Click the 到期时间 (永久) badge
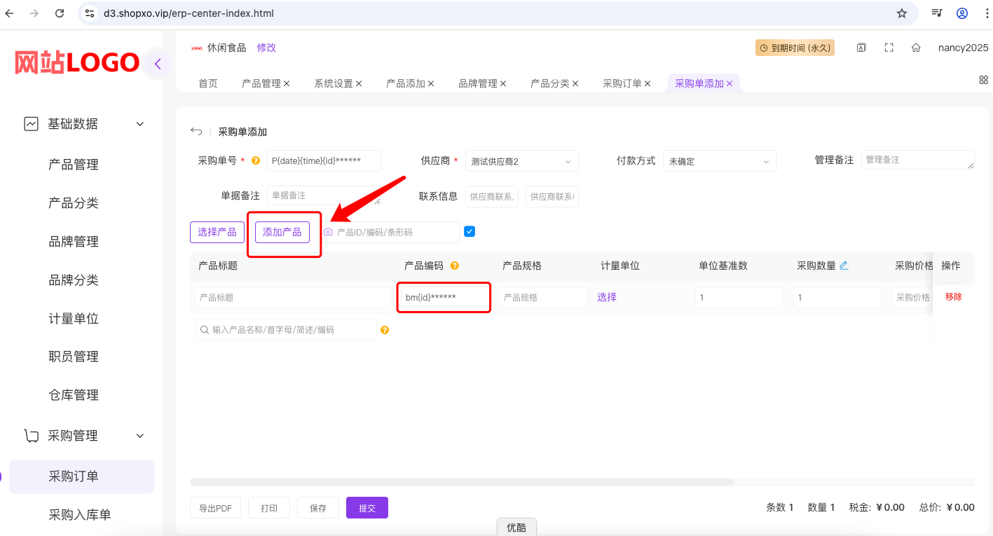This screenshot has width=993, height=536. point(795,48)
